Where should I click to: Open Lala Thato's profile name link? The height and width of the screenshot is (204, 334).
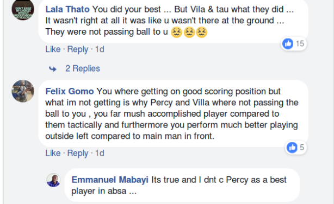[x=67, y=9]
